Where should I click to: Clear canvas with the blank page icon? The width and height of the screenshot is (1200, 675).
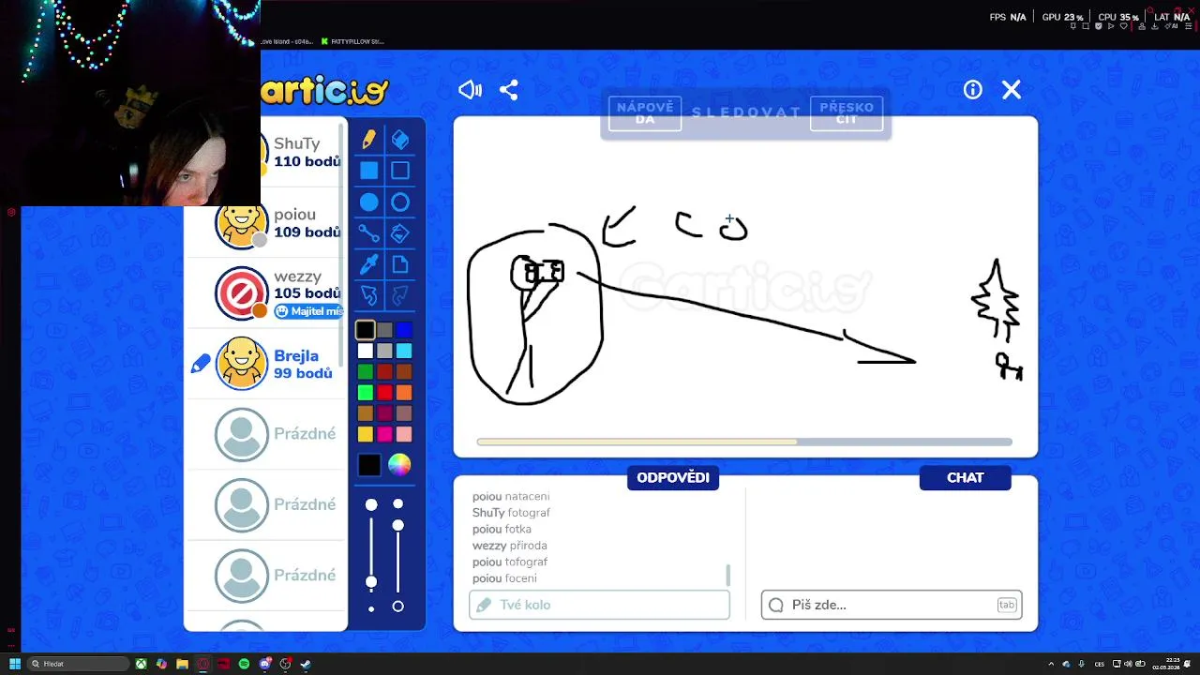pyautogui.click(x=400, y=265)
